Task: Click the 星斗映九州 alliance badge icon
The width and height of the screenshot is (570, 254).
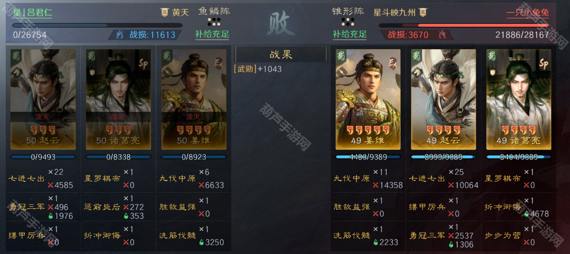Action: [423, 13]
